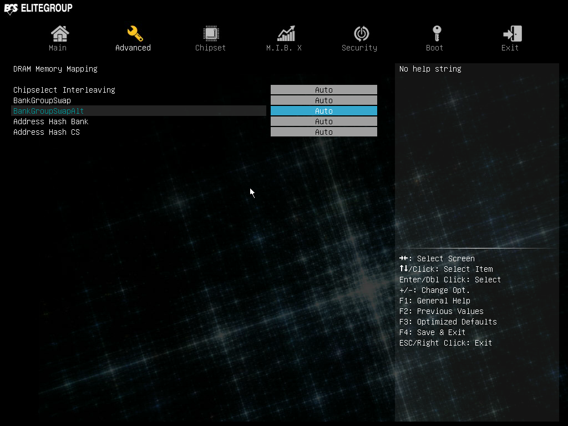The image size is (568, 426).
Task: Click the Security power-shield icon
Action: [x=361, y=34]
